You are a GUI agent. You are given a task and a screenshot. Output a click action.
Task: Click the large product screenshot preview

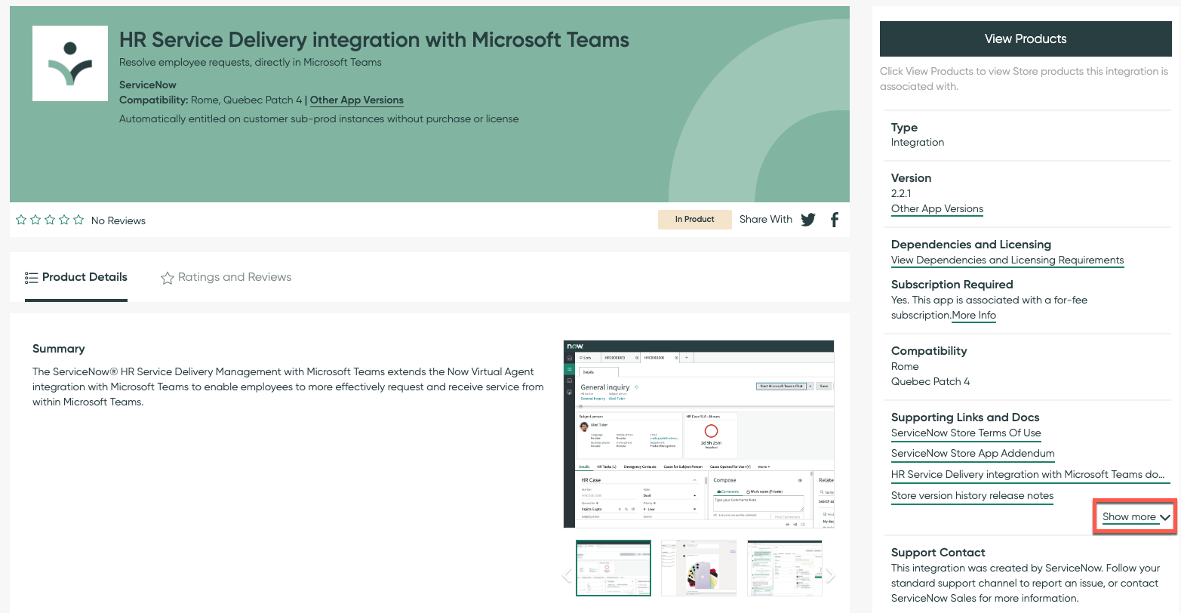tap(699, 434)
